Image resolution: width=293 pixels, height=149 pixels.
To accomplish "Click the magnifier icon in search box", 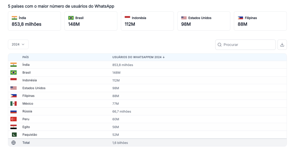I will (219, 45).
